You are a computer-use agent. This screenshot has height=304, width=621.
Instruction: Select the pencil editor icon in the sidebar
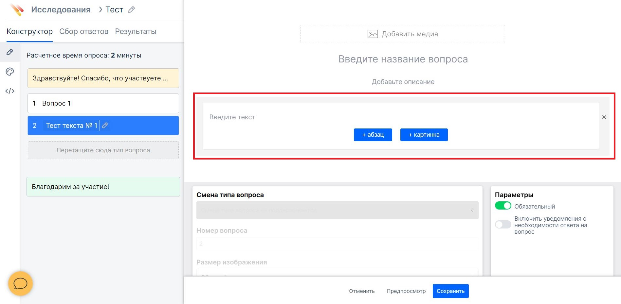pos(10,52)
